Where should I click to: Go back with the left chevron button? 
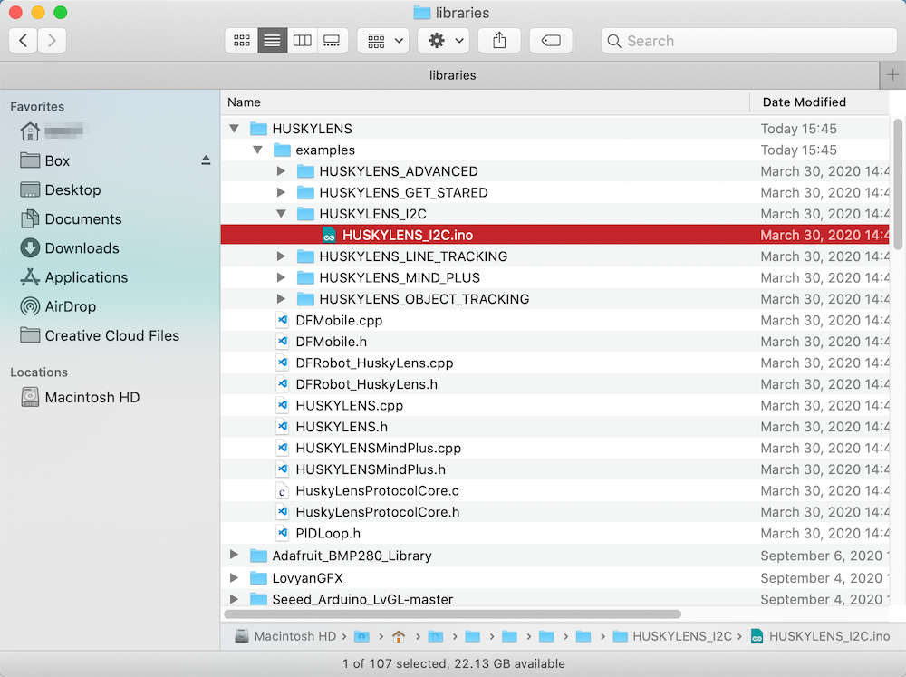pos(24,41)
